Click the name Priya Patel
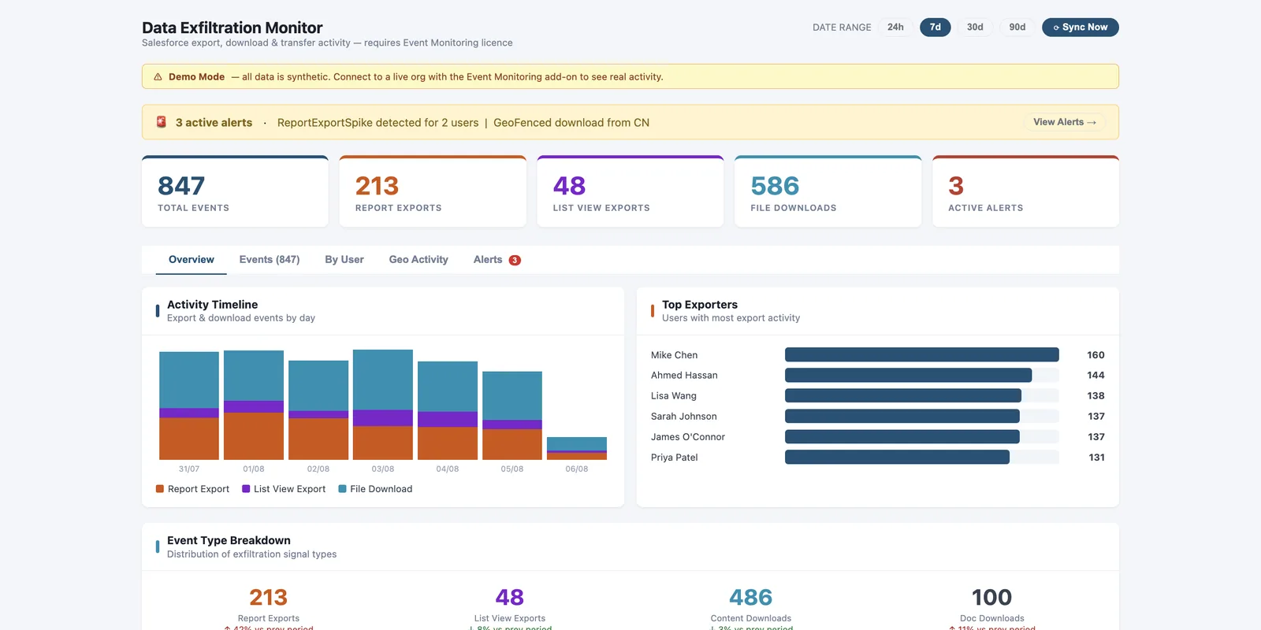 point(675,458)
